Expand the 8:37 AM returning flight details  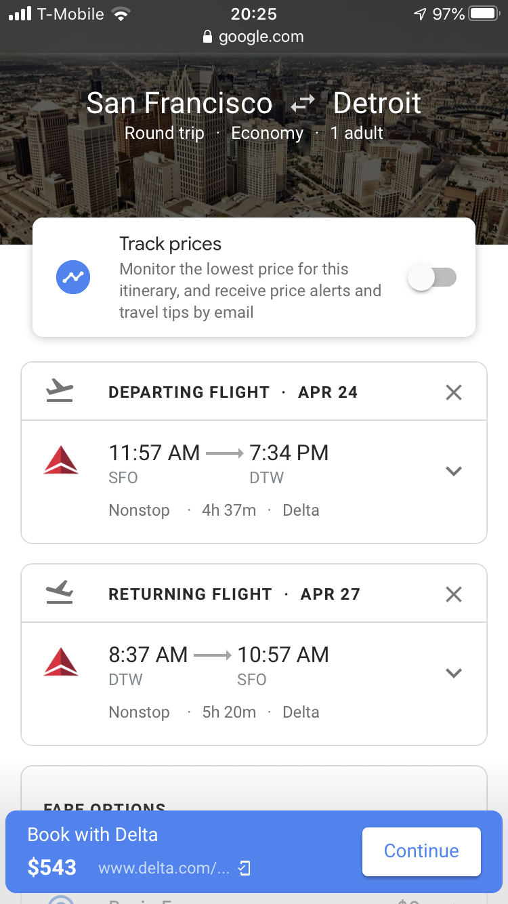(454, 673)
